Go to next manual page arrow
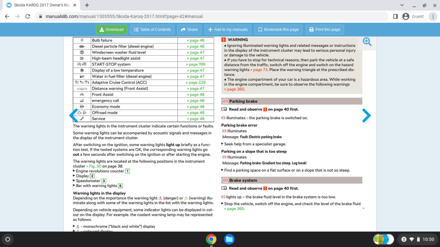Image resolution: width=440 pixels, height=247 pixels. (366, 115)
